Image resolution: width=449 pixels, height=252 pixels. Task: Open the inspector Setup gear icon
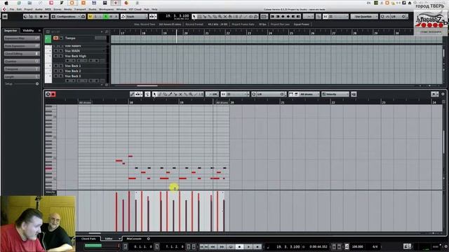pos(37,84)
